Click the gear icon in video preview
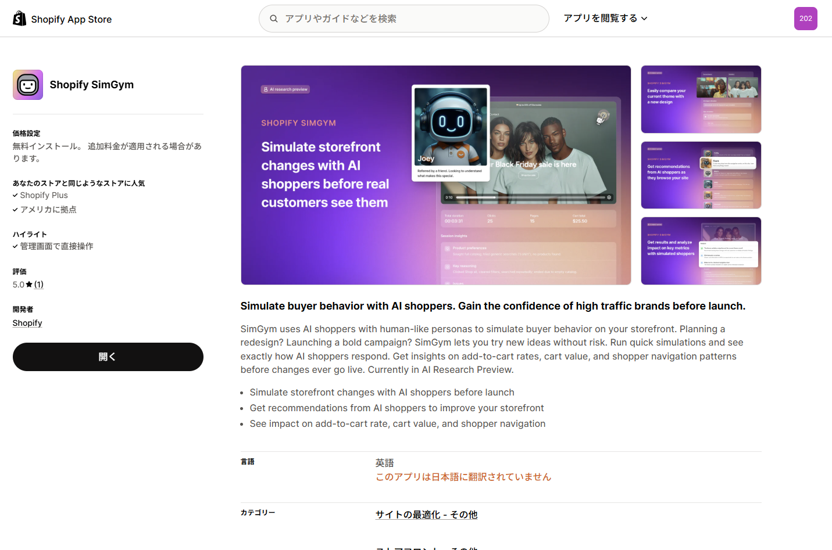832x550 pixels. (x=609, y=197)
